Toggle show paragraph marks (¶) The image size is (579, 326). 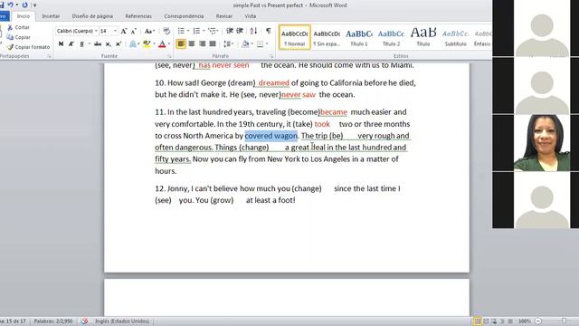[x=268, y=31]
